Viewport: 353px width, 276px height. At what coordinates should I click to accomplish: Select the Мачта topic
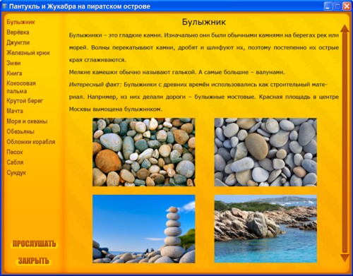[x=15, y=111]
